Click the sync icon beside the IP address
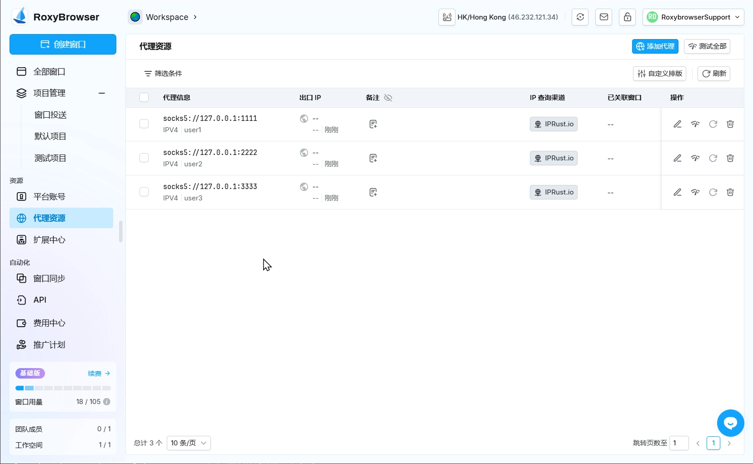Viewport: 753px width, 464px height. click(x=580, y=17)
